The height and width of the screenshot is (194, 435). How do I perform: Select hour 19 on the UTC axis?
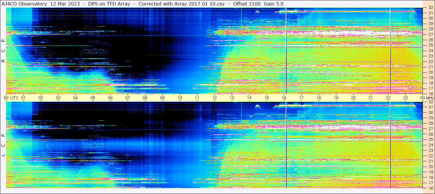click(336, 98)
